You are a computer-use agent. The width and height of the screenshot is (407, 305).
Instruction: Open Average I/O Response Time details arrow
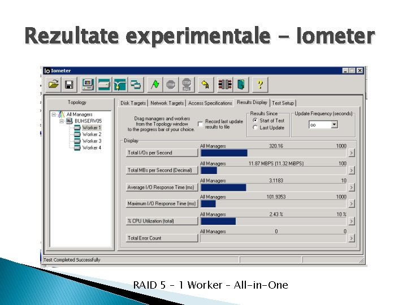pyautogui.click(x=352, y=188)
